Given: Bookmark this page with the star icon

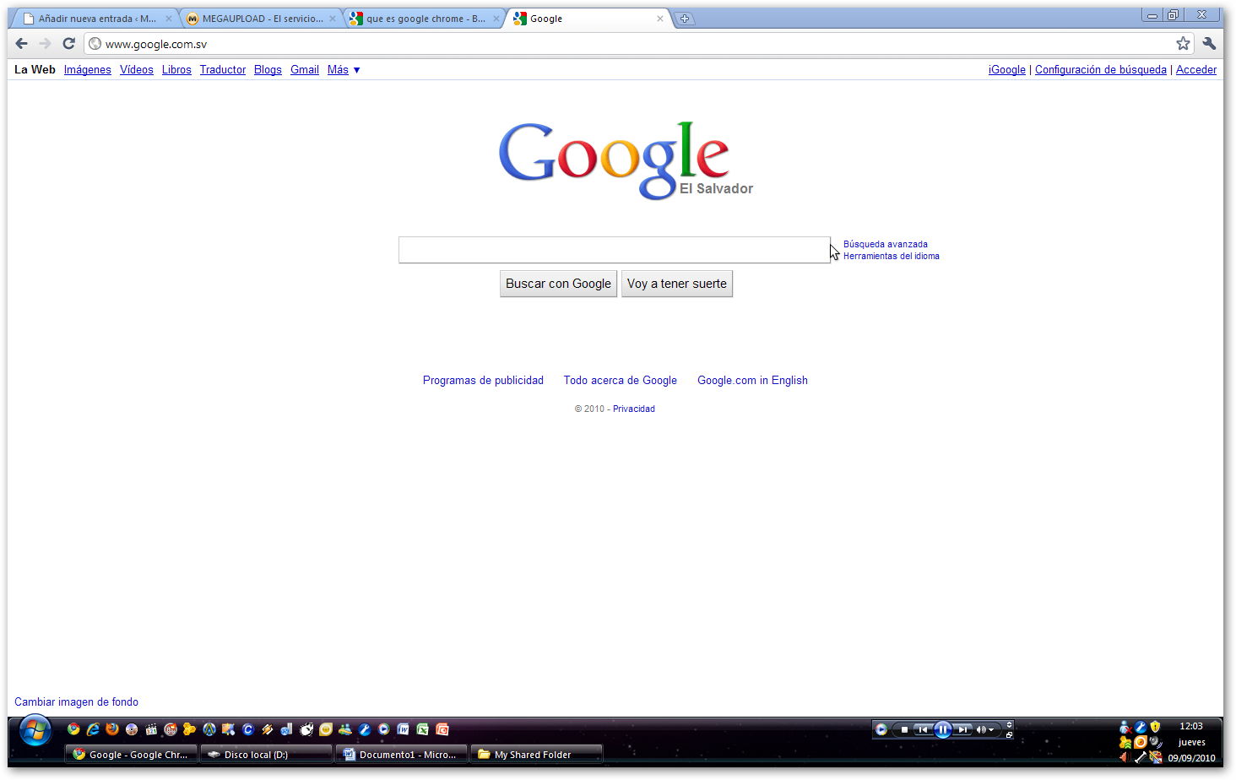Looking at the screenshot, I should (1183, 44).
